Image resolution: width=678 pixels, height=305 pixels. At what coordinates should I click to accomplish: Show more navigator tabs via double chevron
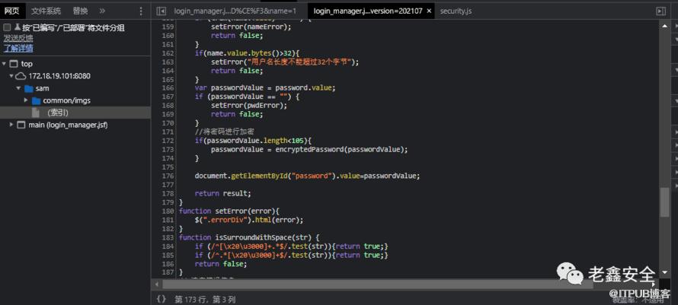pyautogui.click(x=103, y=11)
